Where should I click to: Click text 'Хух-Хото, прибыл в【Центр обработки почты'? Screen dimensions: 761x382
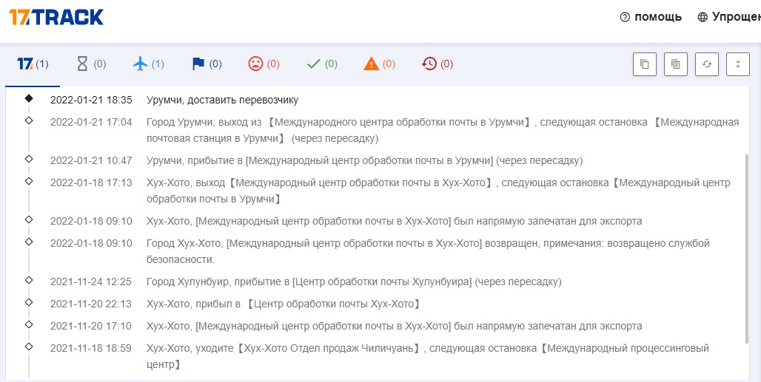[257, 304]
